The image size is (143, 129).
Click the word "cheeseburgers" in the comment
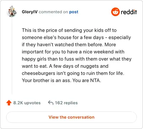click(x=39, y=73)
